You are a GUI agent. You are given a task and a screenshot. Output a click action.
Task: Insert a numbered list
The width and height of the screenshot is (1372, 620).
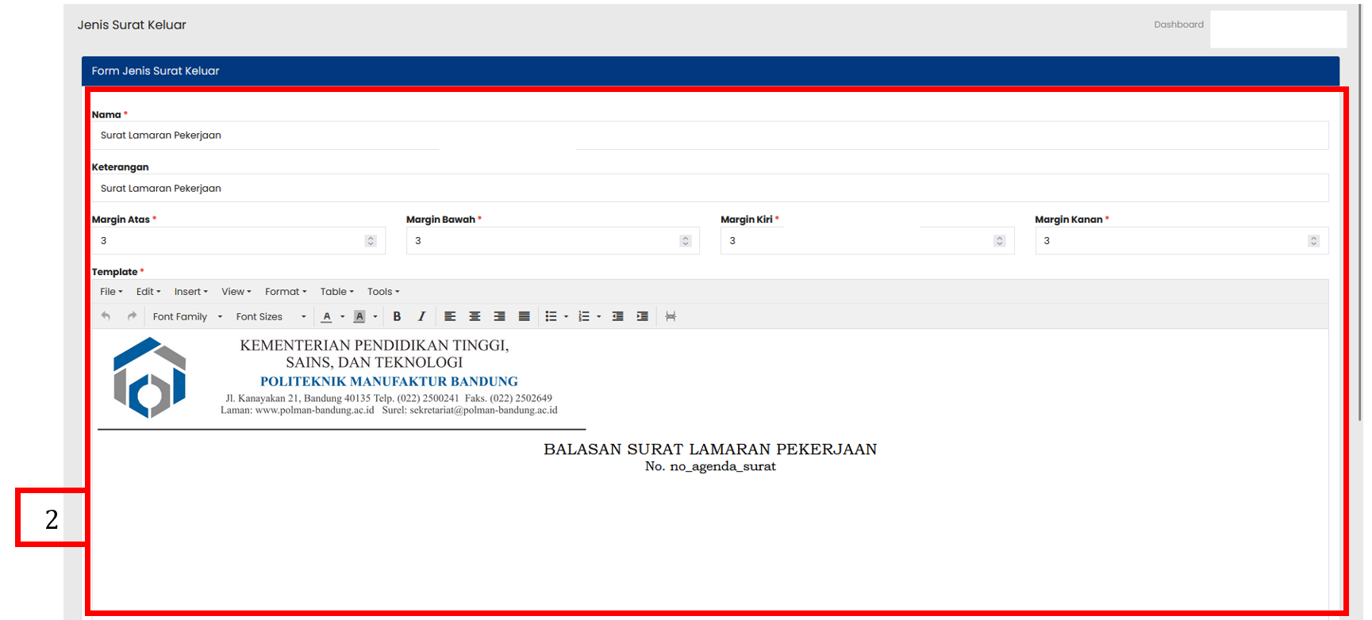(584, 316)
